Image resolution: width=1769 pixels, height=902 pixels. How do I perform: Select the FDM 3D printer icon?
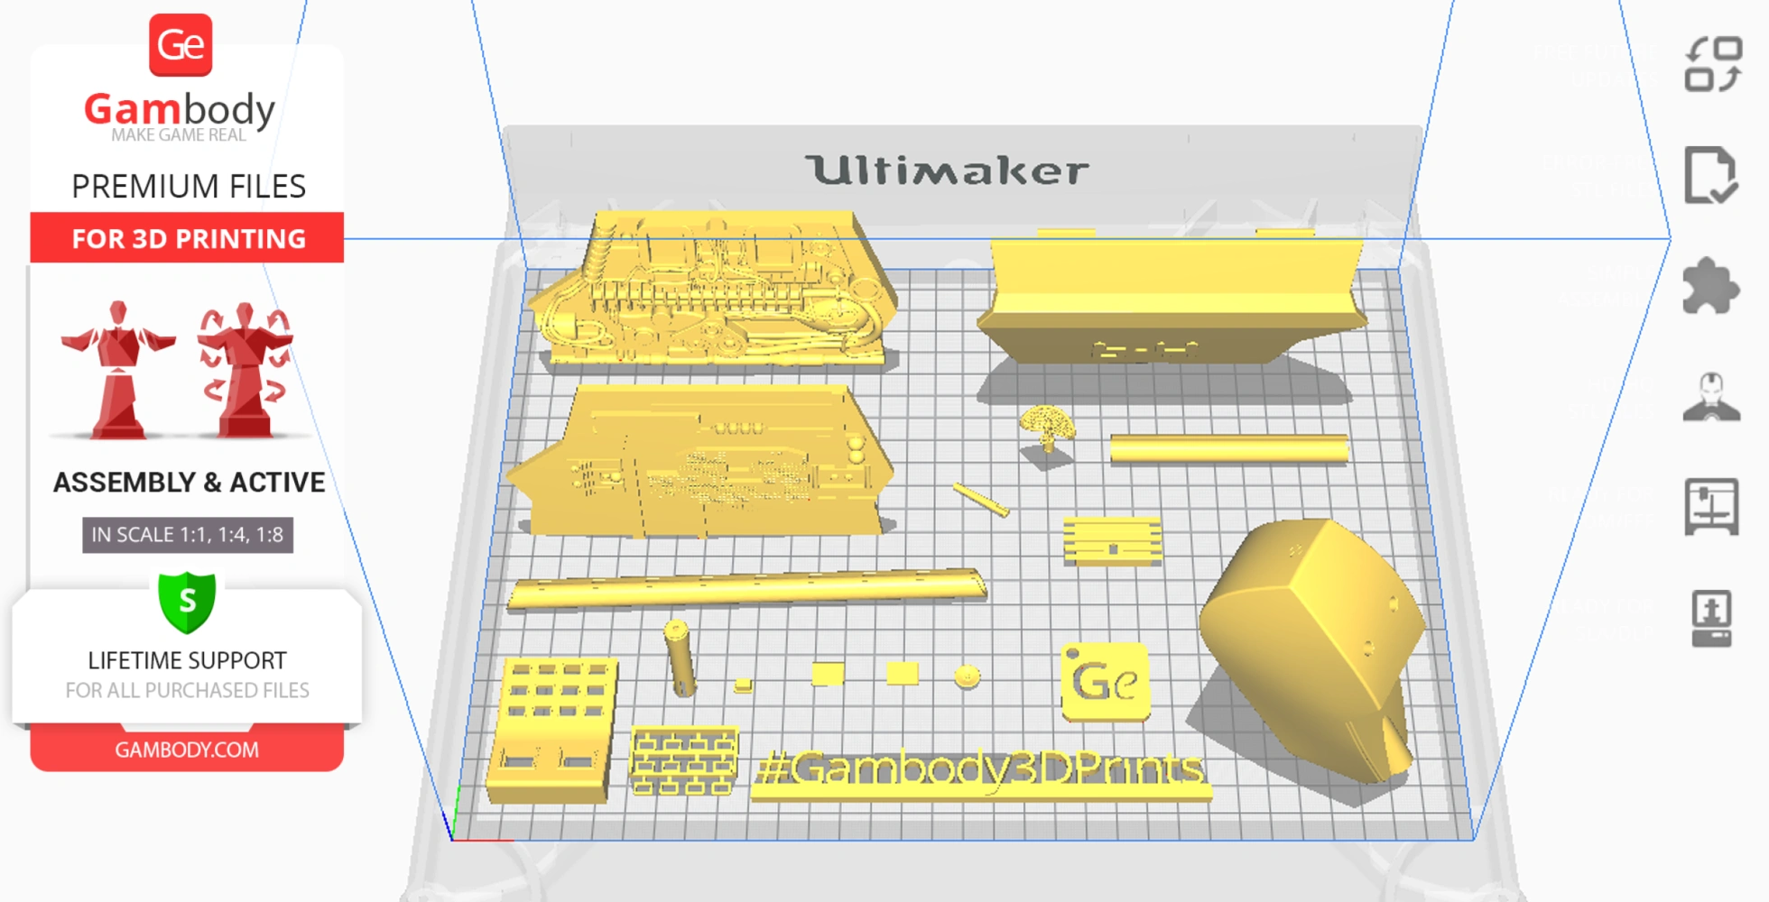pyautogui.click(x=1710, y=507)
